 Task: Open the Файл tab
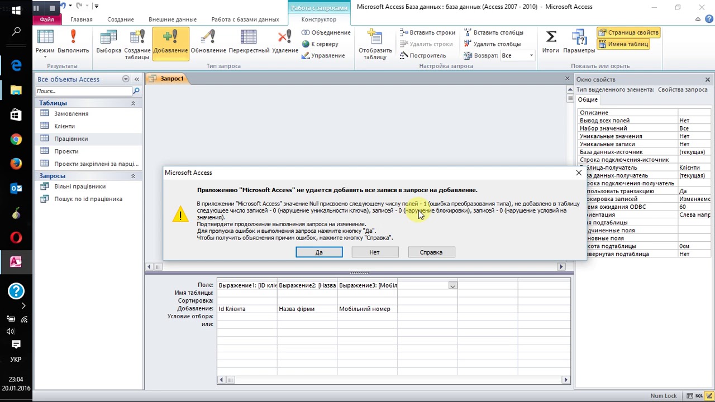[x=47, y=20]
